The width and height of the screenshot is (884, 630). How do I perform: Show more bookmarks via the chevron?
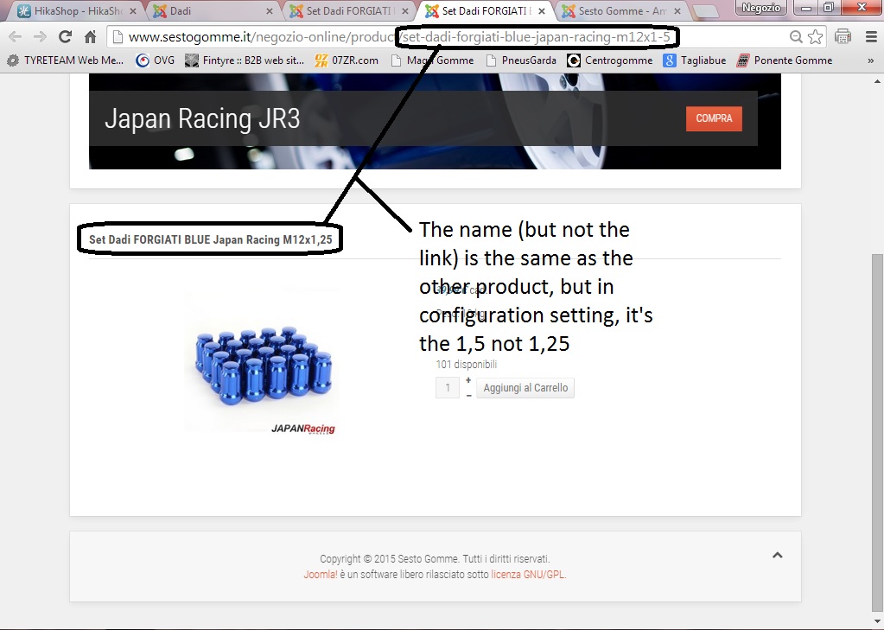(x=870, y=60)
